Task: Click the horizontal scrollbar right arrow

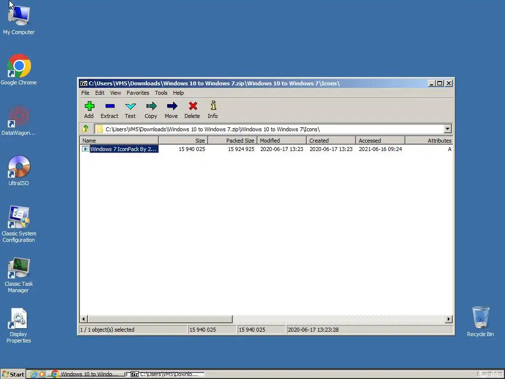Action: click(449, 319)
